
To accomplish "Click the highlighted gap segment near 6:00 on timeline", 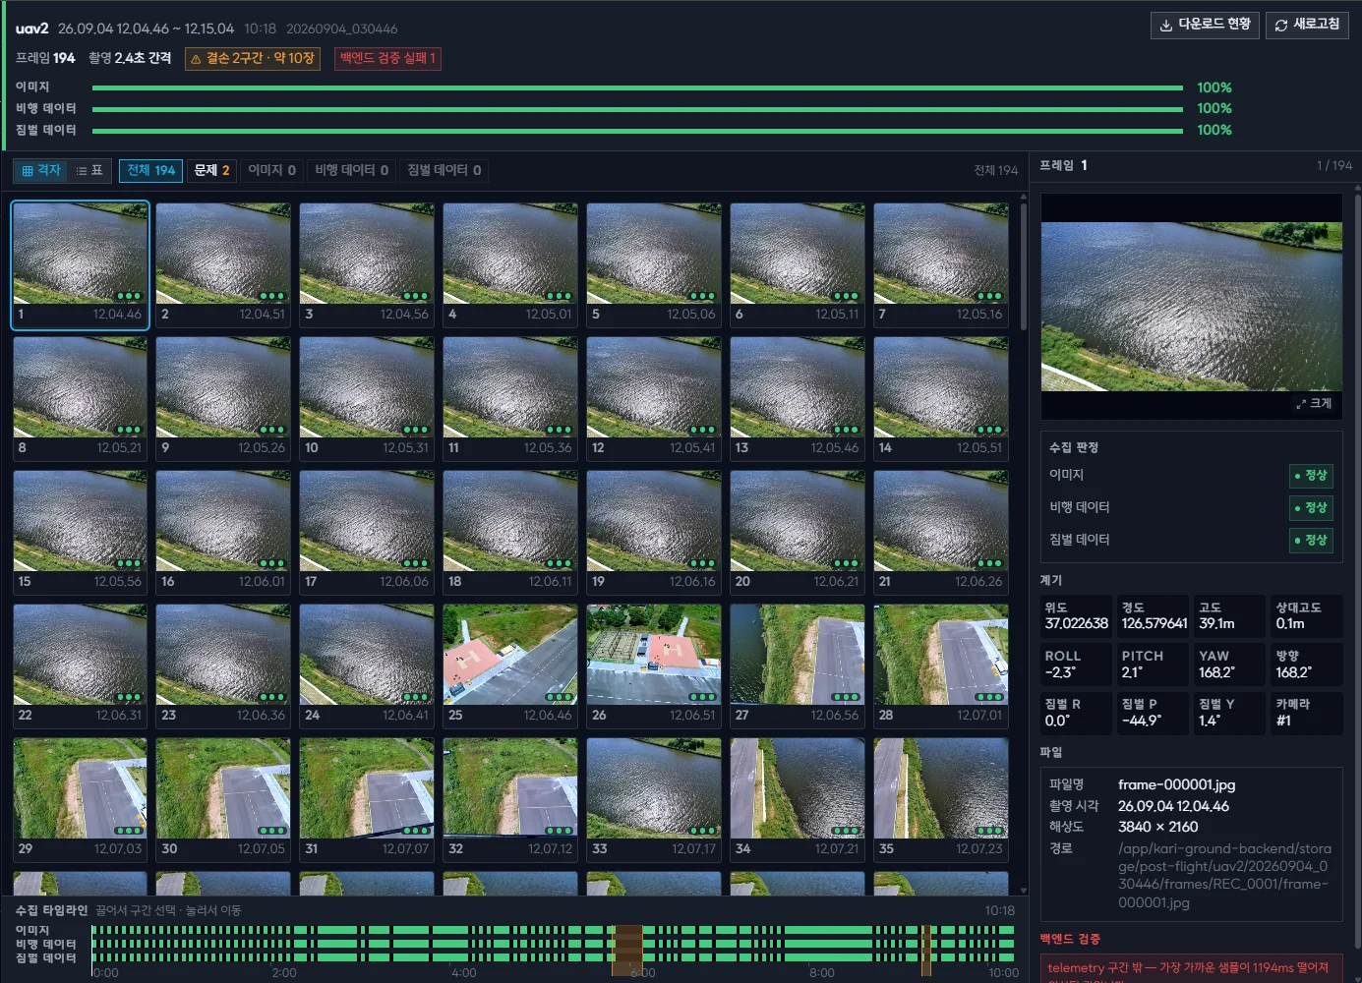I will point(627,950).
